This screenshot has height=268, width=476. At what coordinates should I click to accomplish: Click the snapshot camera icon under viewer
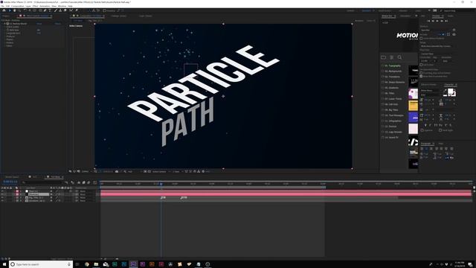pos(117,171)
